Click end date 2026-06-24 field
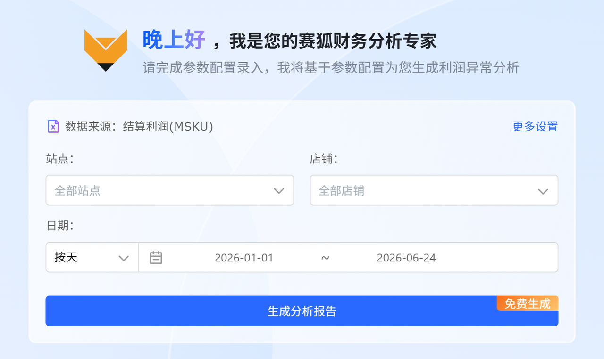This screenshot has height=359, width=604. [406, 258]
